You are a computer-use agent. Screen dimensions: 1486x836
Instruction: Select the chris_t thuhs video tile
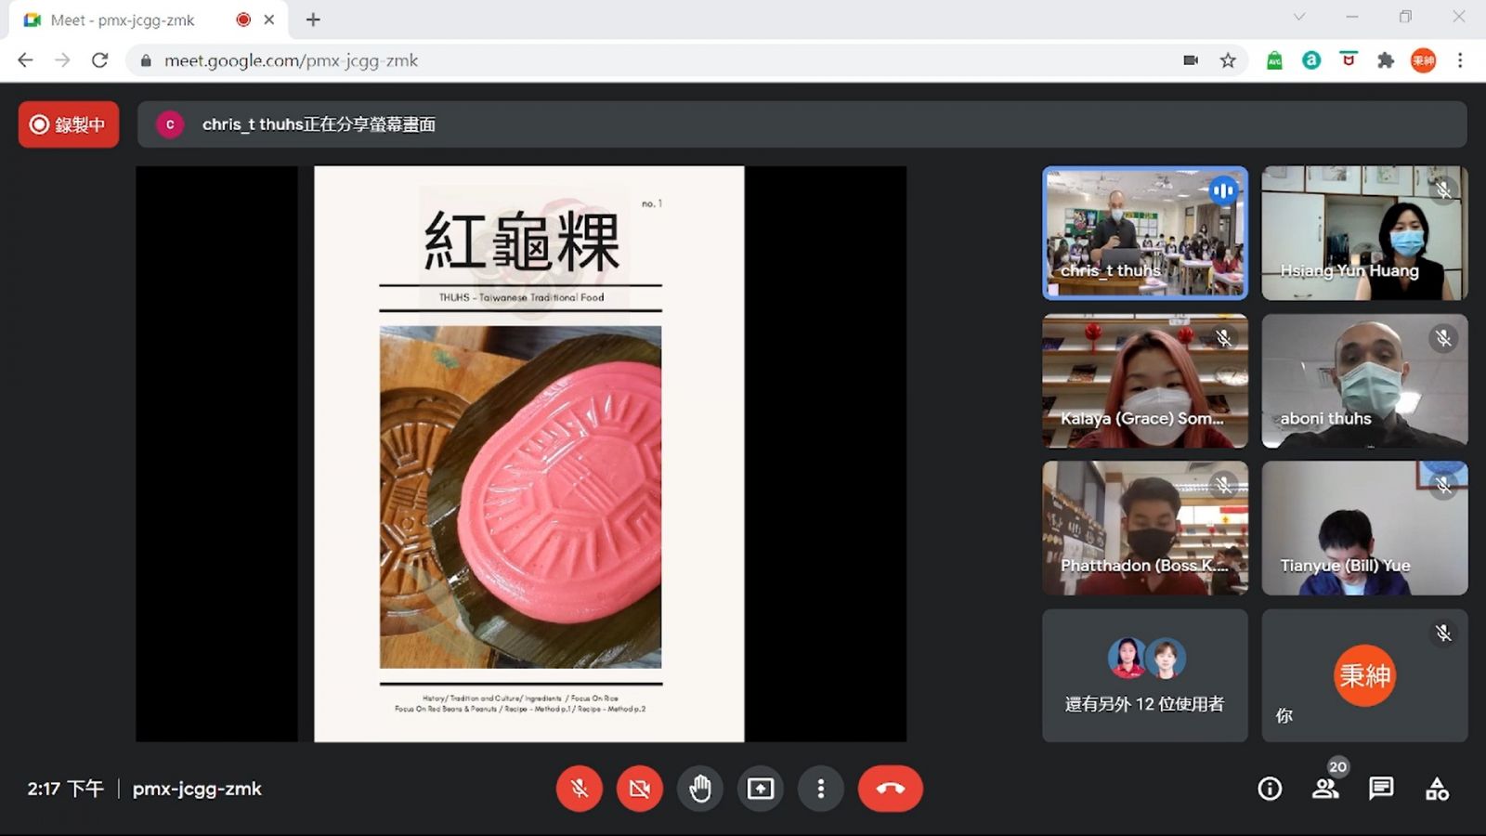click(1144, 233)
